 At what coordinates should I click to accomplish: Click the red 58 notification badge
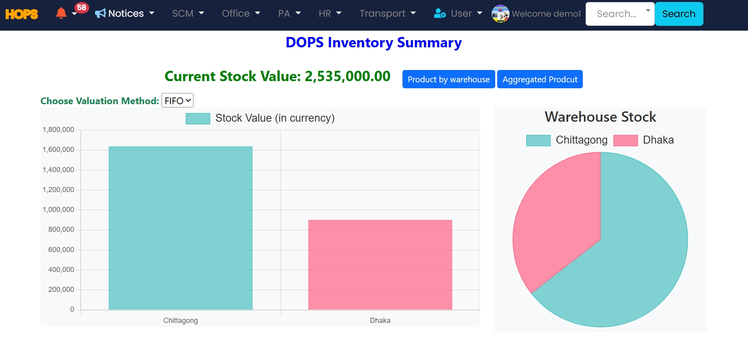(x=82, y=8)
